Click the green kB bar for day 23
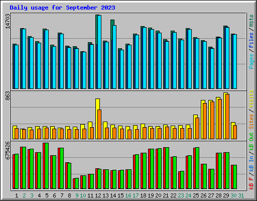 (x=182, y=180)
